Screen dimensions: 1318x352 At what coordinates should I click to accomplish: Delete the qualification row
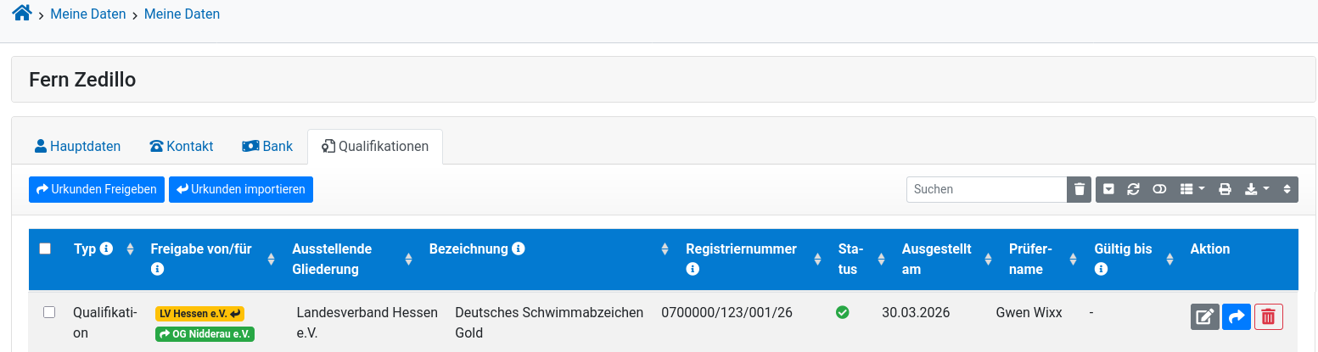click(x=1268, y=316)
